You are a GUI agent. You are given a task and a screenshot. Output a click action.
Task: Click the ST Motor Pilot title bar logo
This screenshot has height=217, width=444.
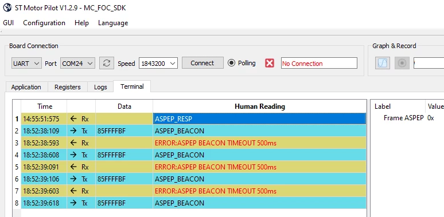(x=7, y=7)
